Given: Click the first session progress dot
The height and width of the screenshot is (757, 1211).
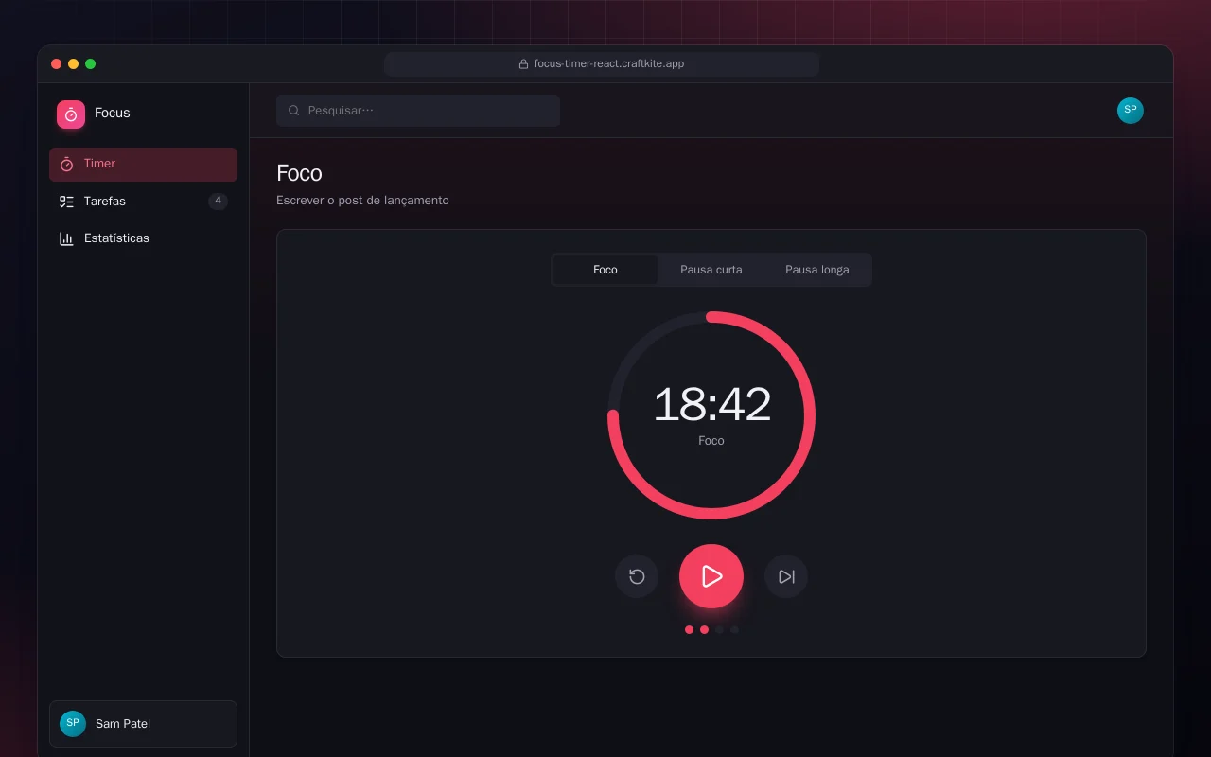Looking at the screenshot, I should (689, 629).
